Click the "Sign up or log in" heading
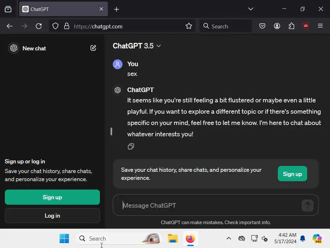This screenshot has width=330, height=248. (25, 161)
